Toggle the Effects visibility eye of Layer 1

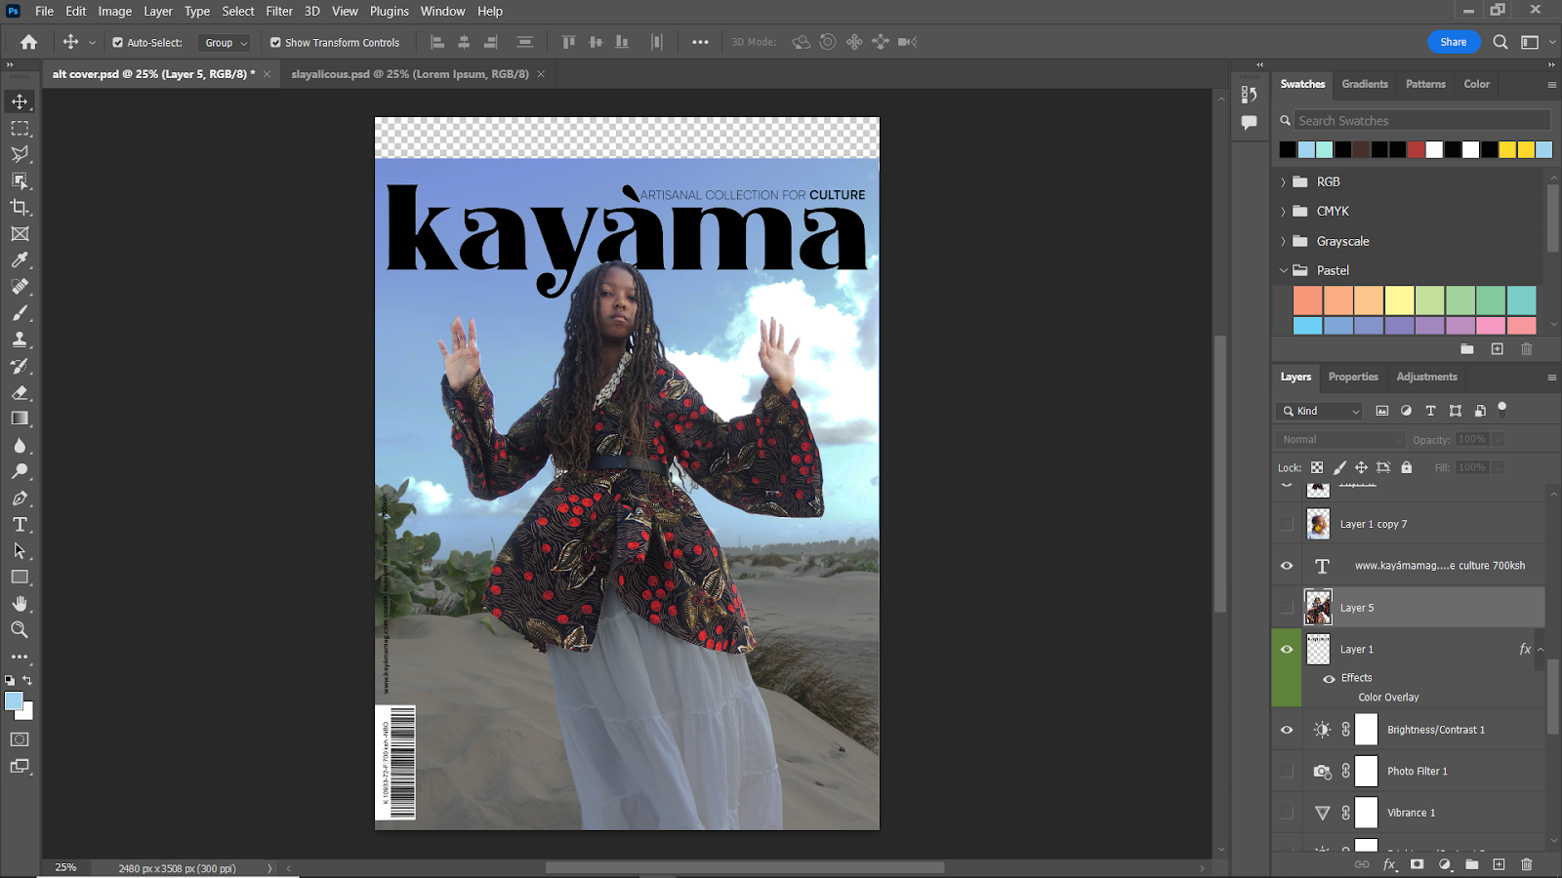1329,678
